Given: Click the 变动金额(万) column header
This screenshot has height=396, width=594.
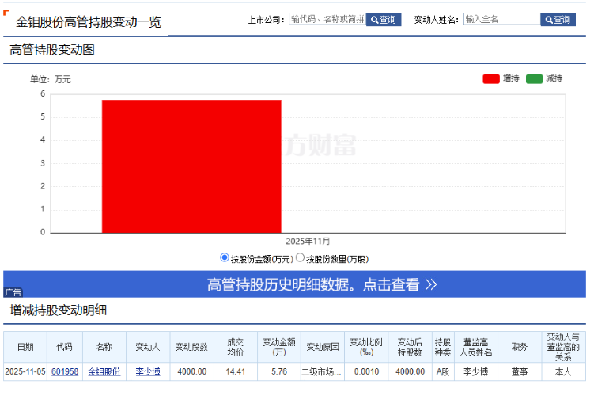Looking at the screenshot, I should [x=279, y=347].
